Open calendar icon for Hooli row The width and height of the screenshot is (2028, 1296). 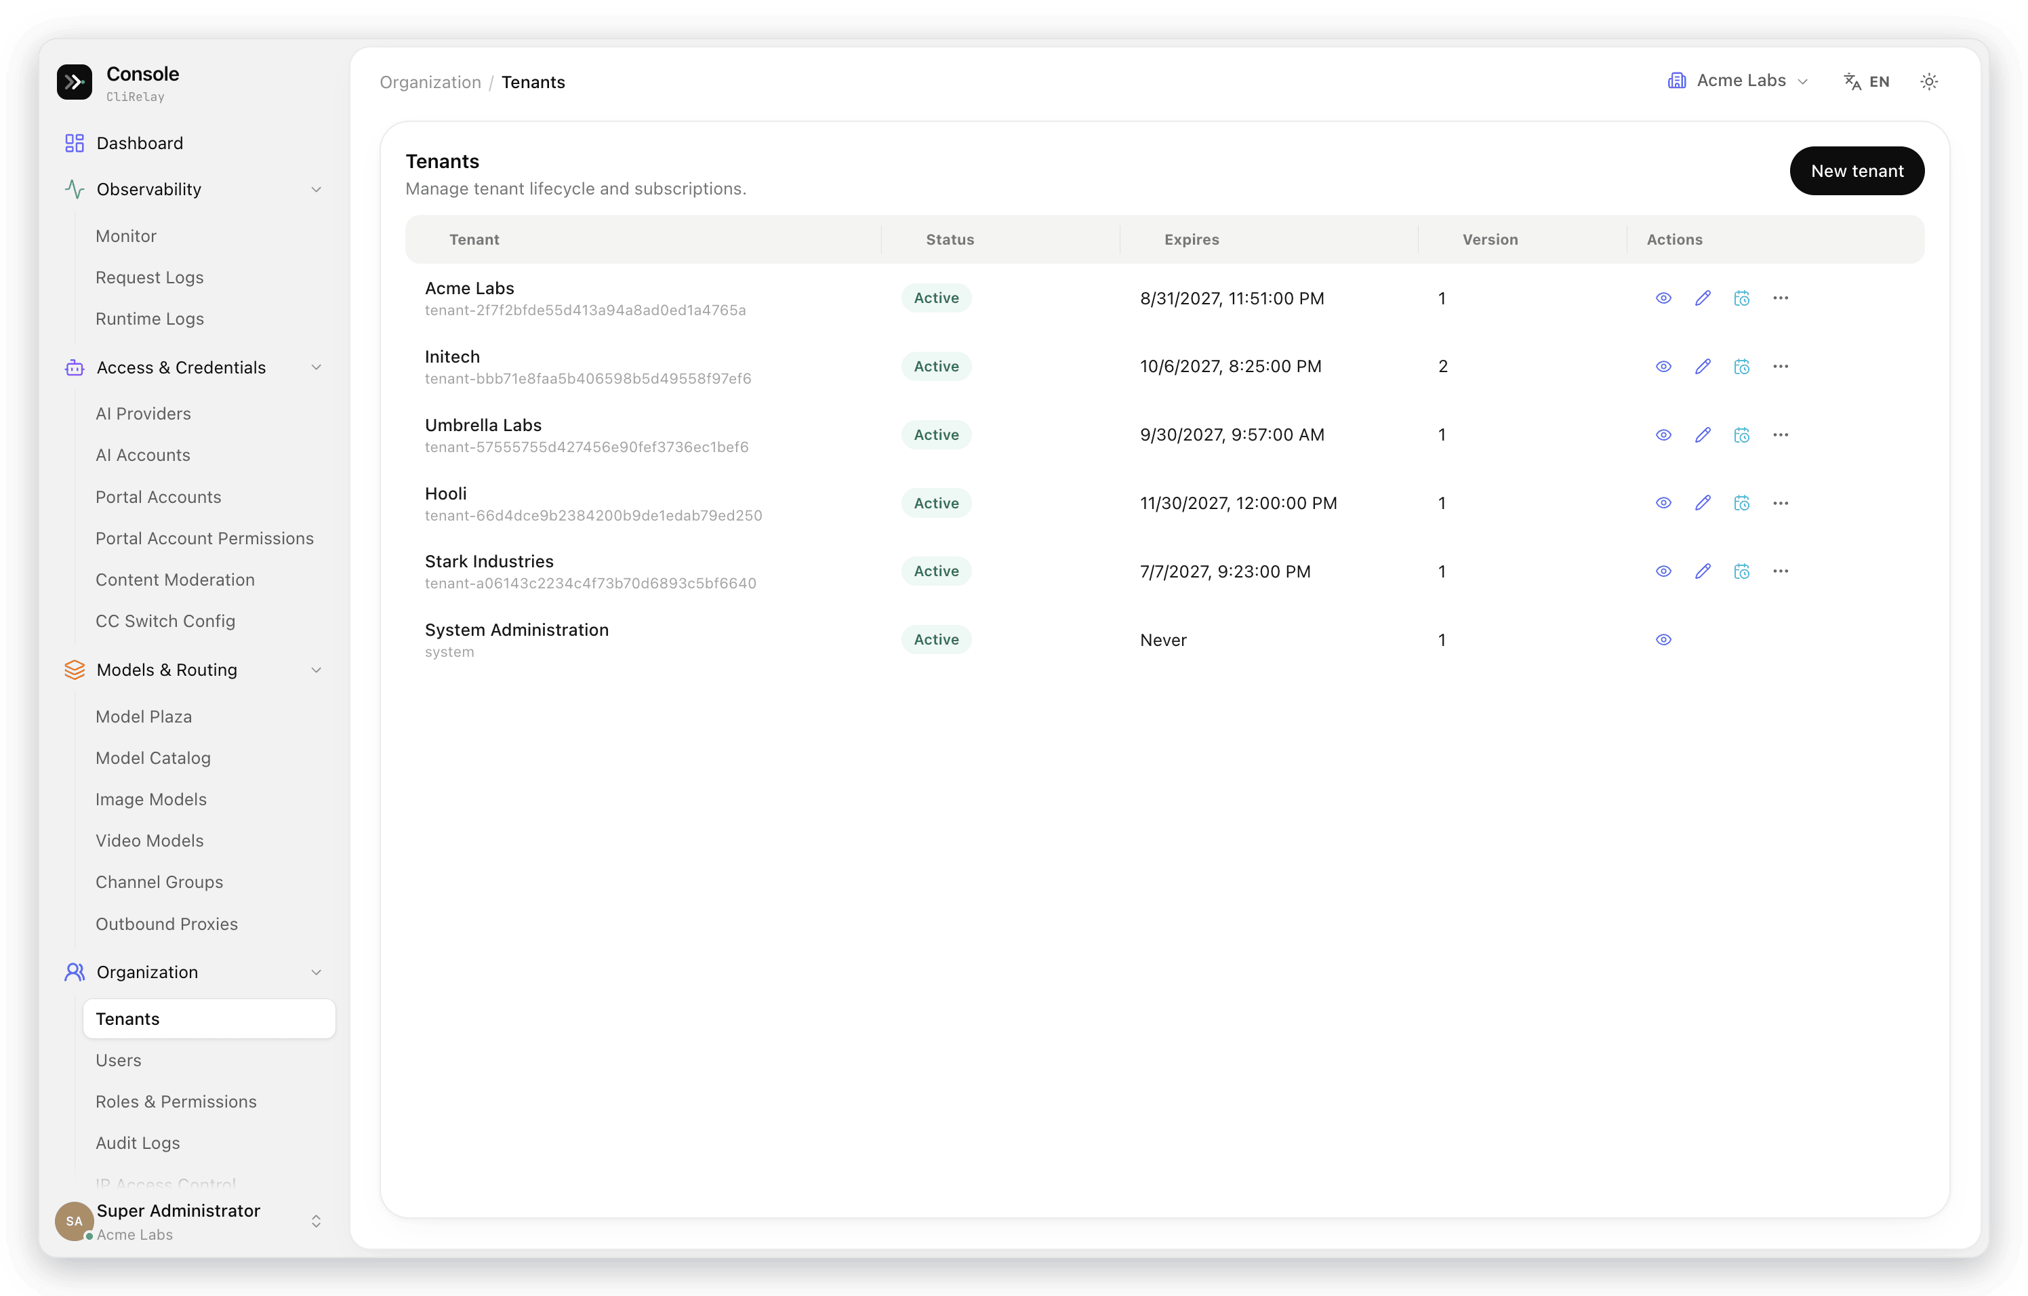tap(1742, 503)
